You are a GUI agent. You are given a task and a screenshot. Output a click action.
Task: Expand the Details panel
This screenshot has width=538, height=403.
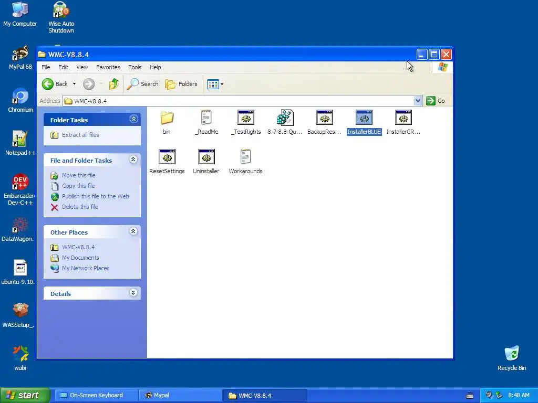133,293
